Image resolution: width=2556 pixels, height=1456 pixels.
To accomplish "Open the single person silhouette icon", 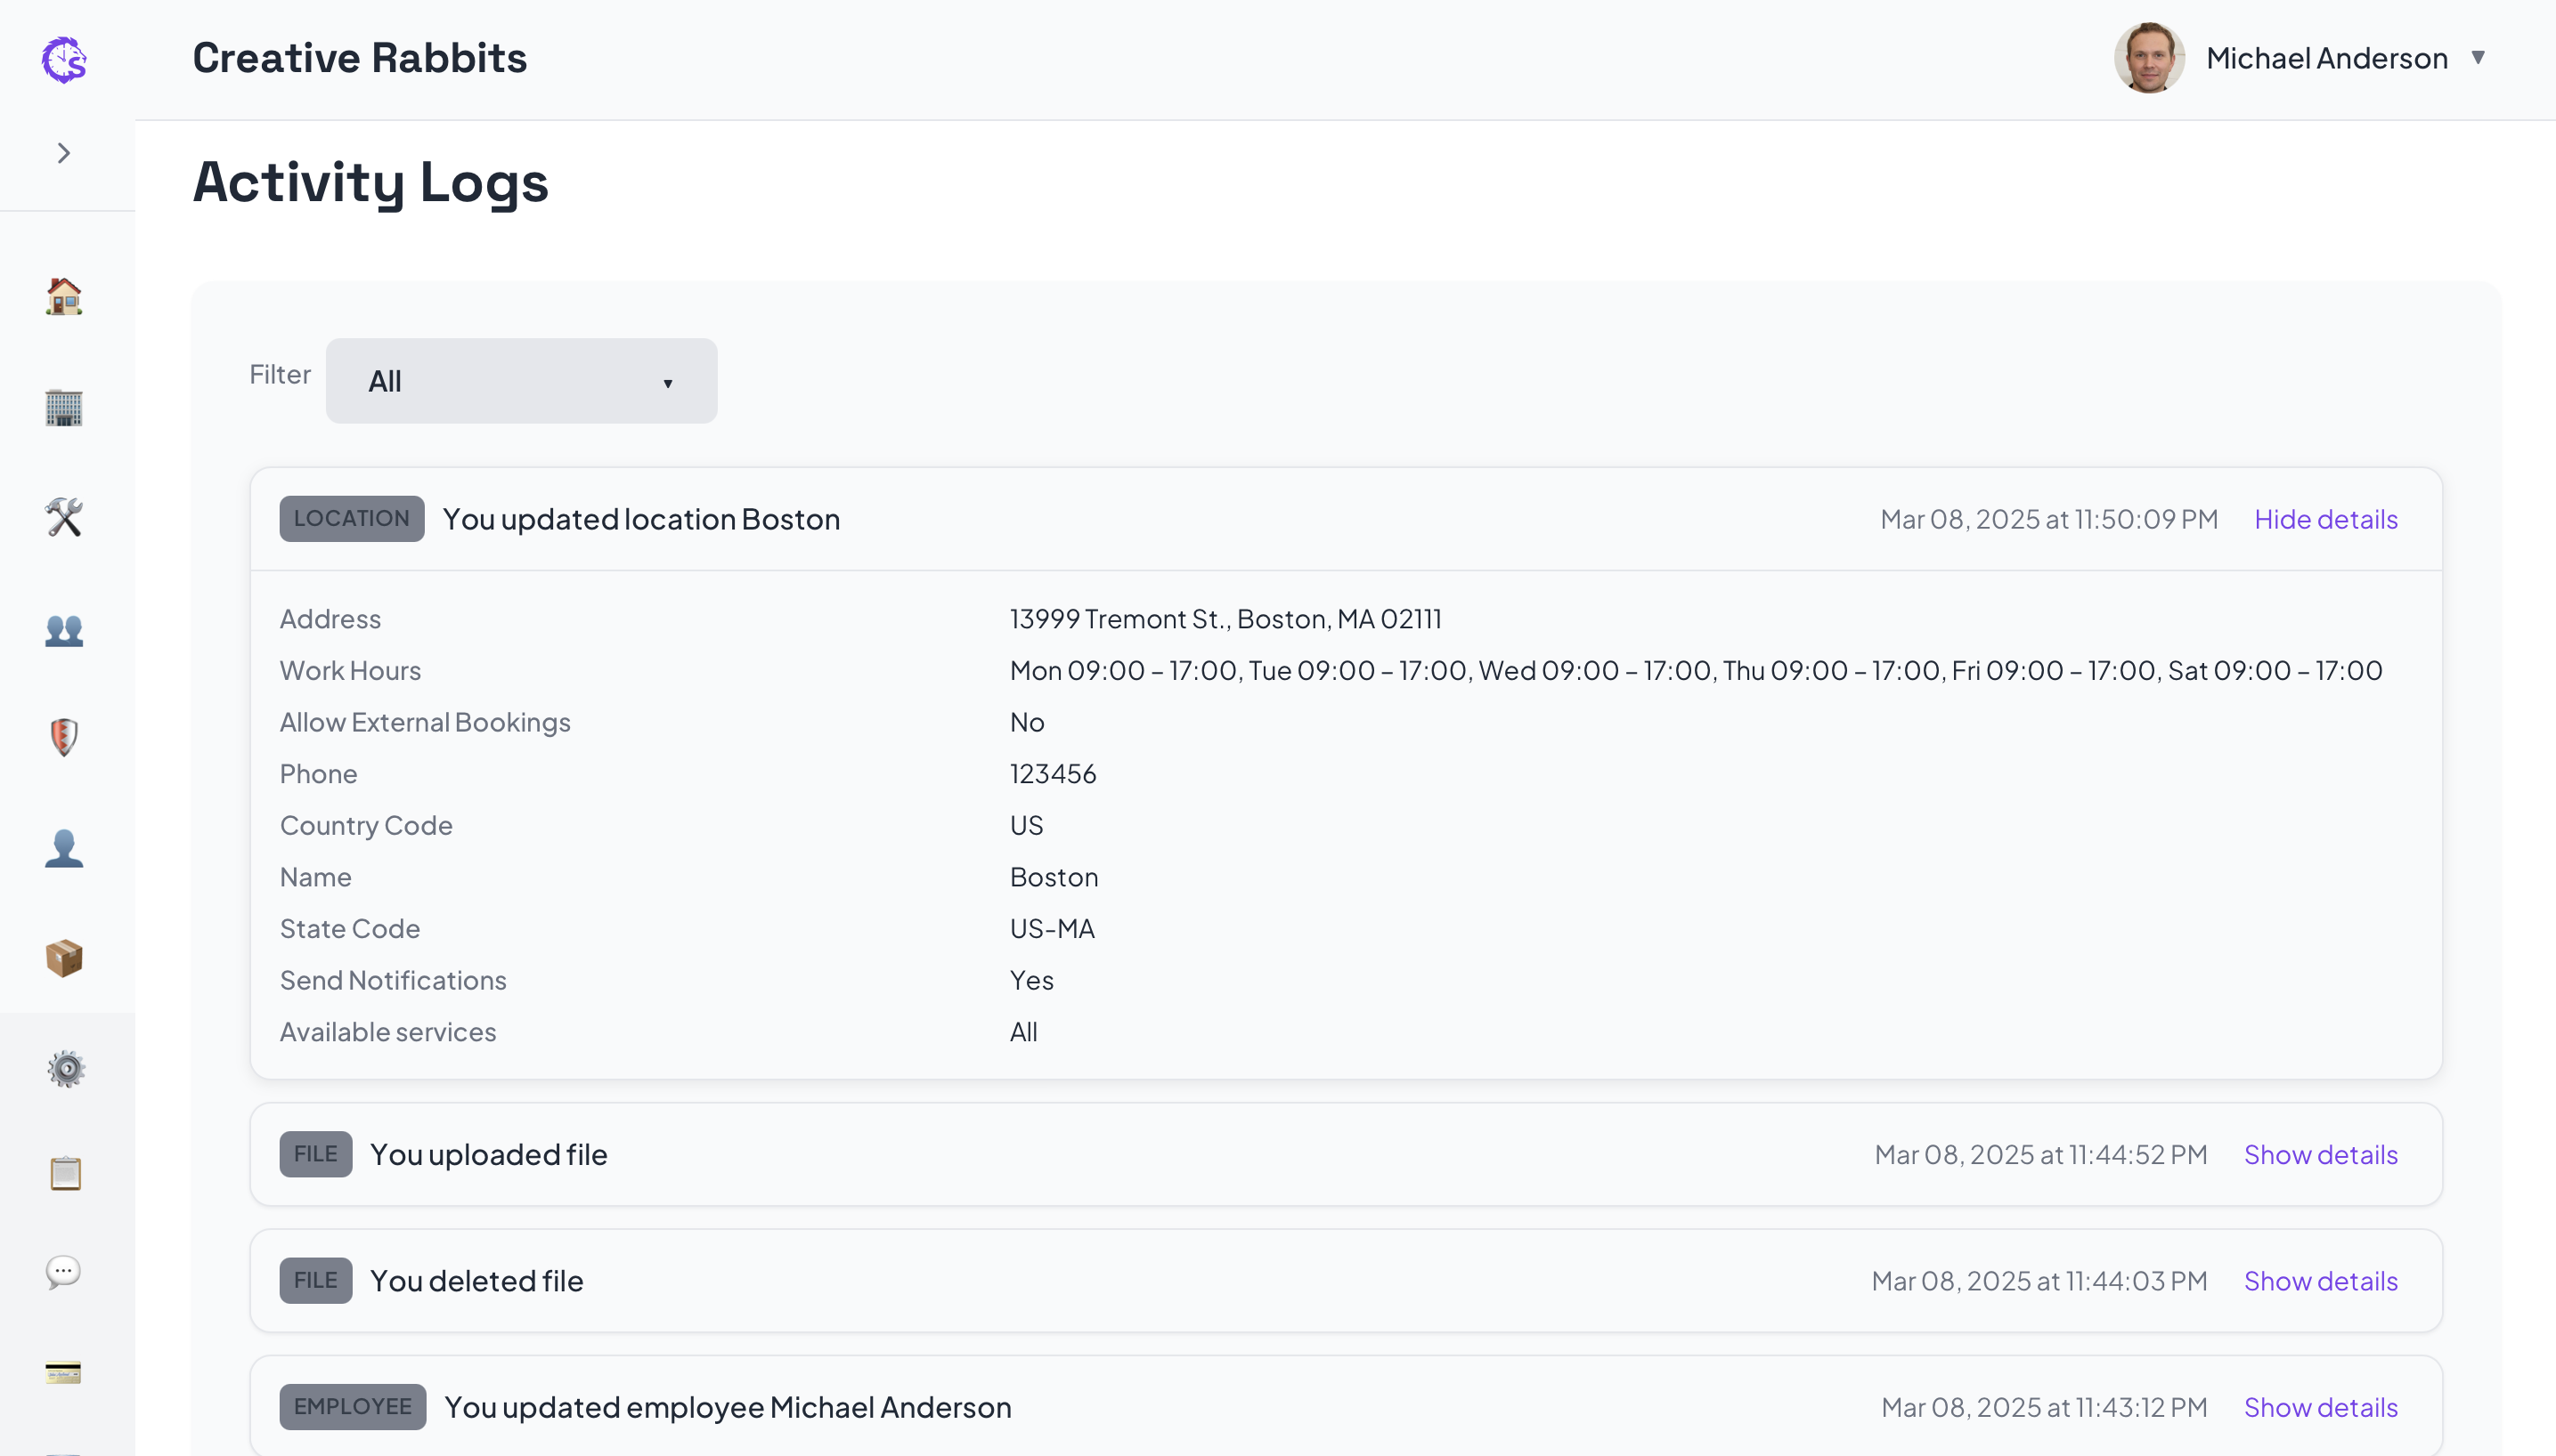I will [x=64, y=848].
